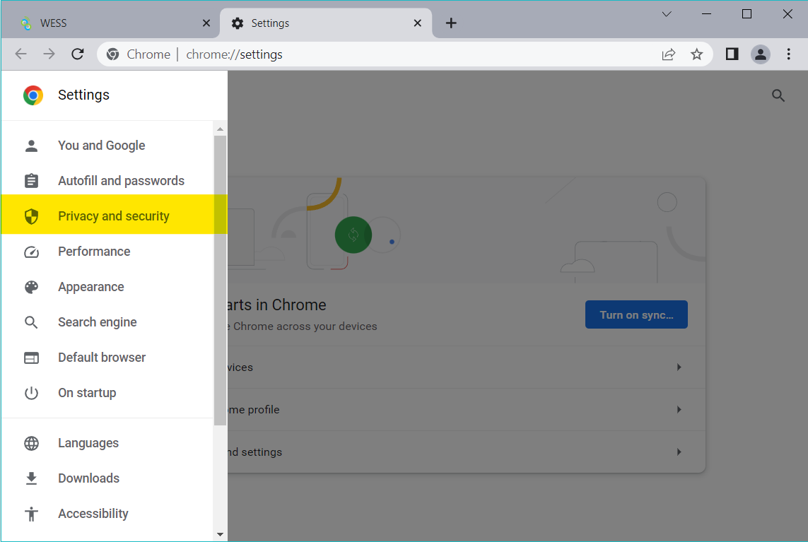
Task: Go to Languages settings
Action: click(107, 443)
